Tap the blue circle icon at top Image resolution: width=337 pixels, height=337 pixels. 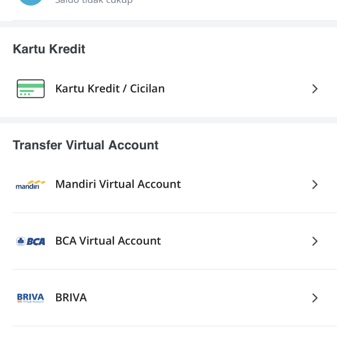point(30,2)
